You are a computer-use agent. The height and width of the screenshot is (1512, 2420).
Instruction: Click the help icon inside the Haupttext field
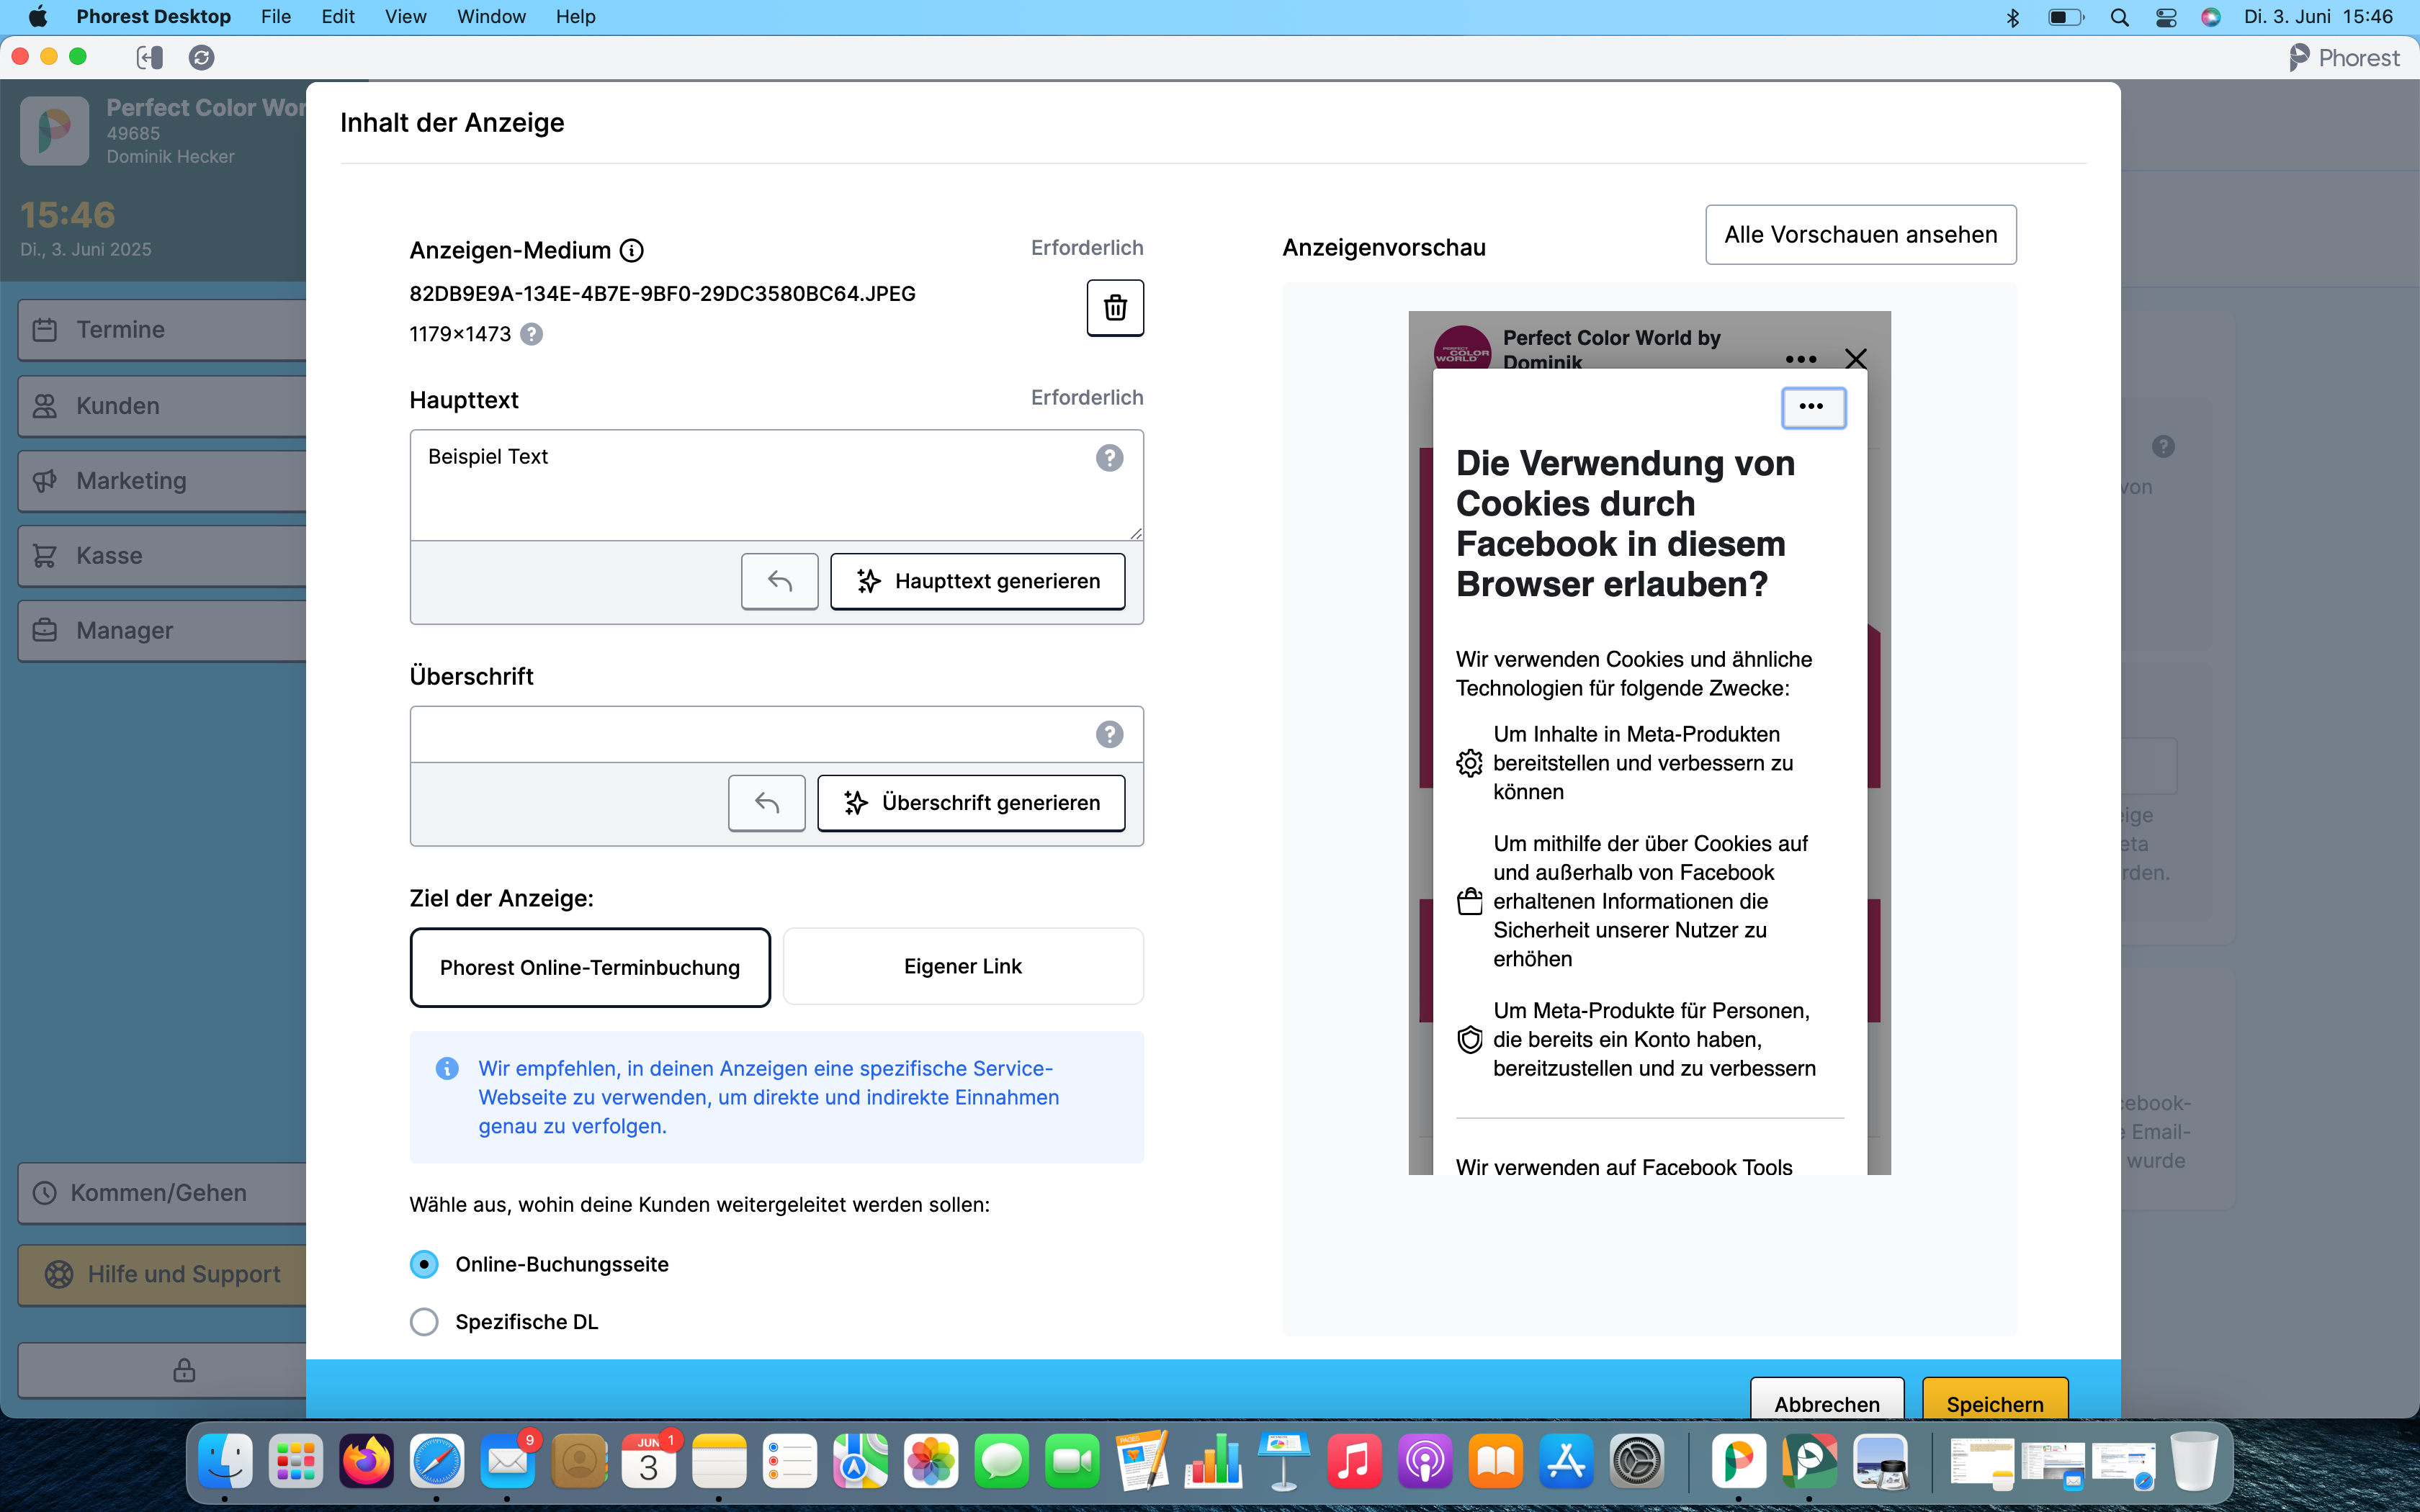1109,458
